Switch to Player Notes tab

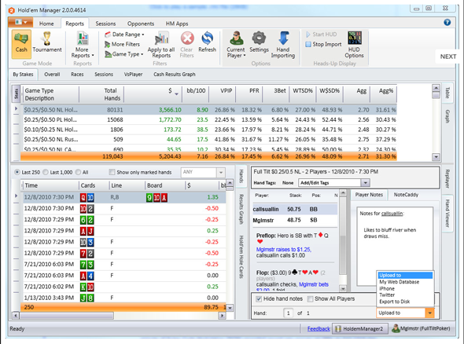[369, 195]
